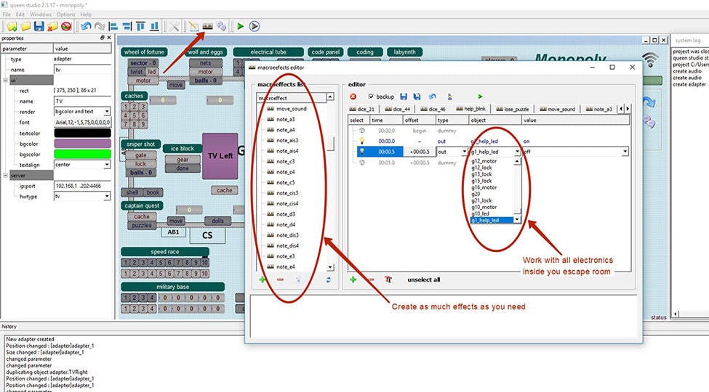Click the undo arrow in main toolbar
The height and width of the screenshot is (392, 709).
(x=86, y=27)
